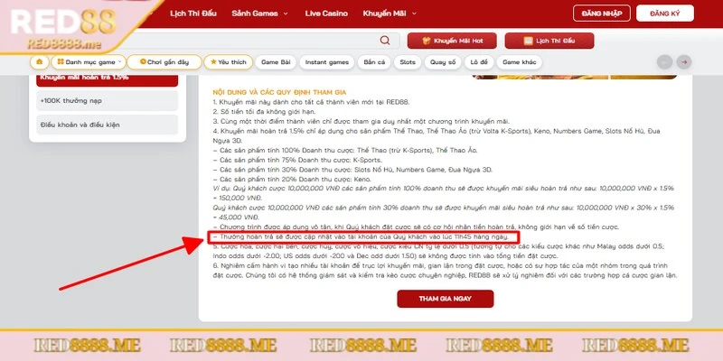Expand Sảnh Games menu
This screenshot has width=723, height=361.
pyautogui.click(x=259, y=14)
